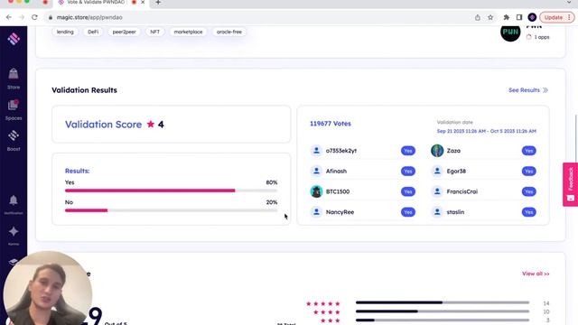Bookmark this page with star icon
This screenshot has height=325, width=578.
coord(490,17)
